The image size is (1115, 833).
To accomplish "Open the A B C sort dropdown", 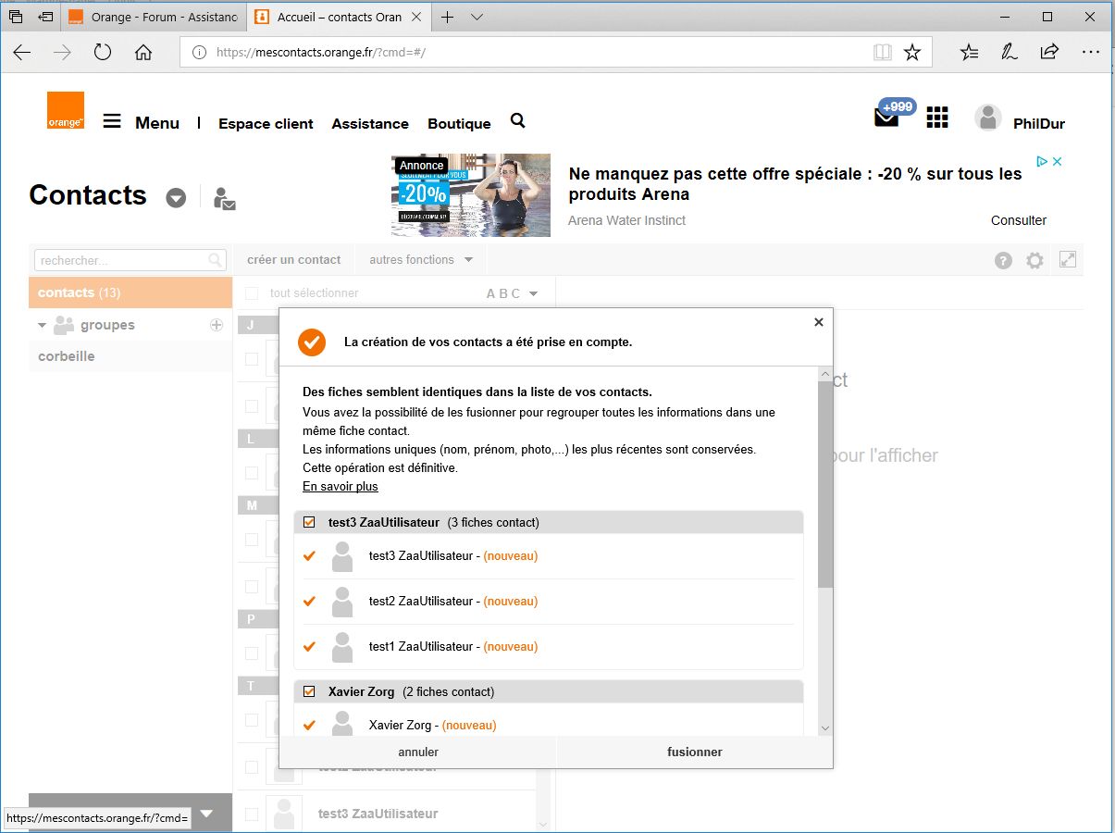I will (x=513, y=293).
